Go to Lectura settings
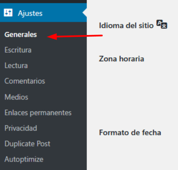 tap(16, 66)
